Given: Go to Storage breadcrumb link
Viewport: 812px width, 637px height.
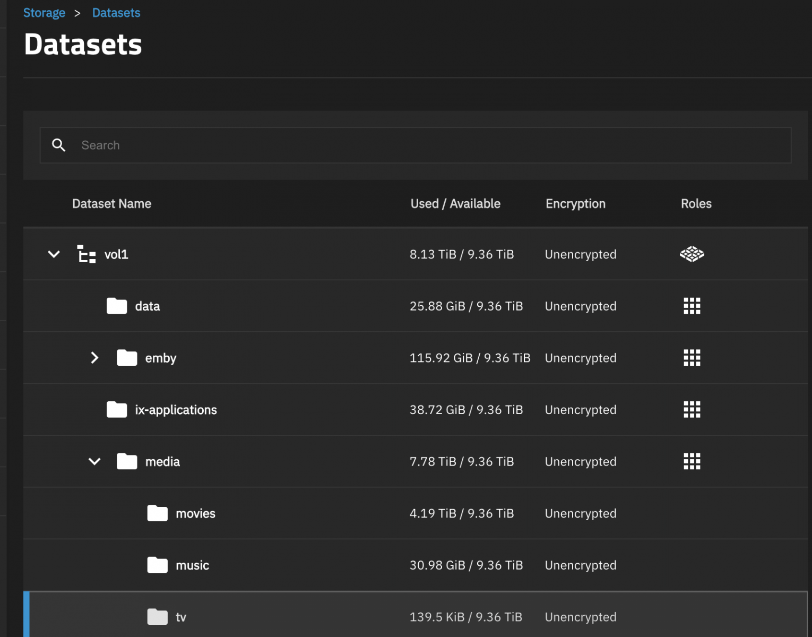Looking at the screenshot, I should (x=44, y=13).
